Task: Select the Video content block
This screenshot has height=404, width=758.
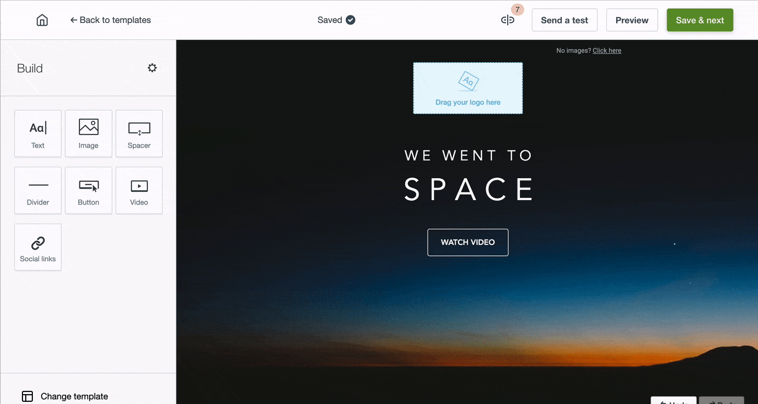Action: tap(139, 190)
